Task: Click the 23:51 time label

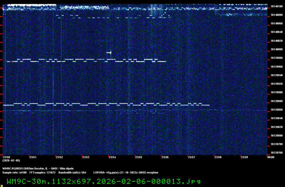Action: click(x=33, y=157)
